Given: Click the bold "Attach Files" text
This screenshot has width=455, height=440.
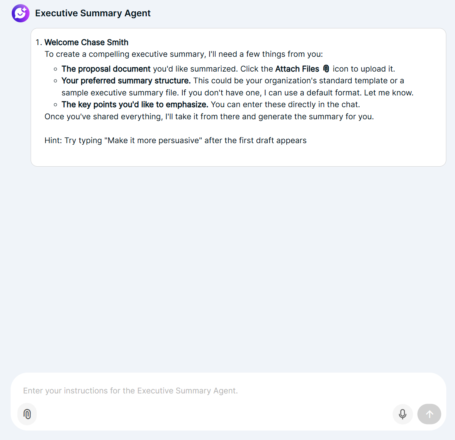Looking at the screenshot, I should coord(297,69).
